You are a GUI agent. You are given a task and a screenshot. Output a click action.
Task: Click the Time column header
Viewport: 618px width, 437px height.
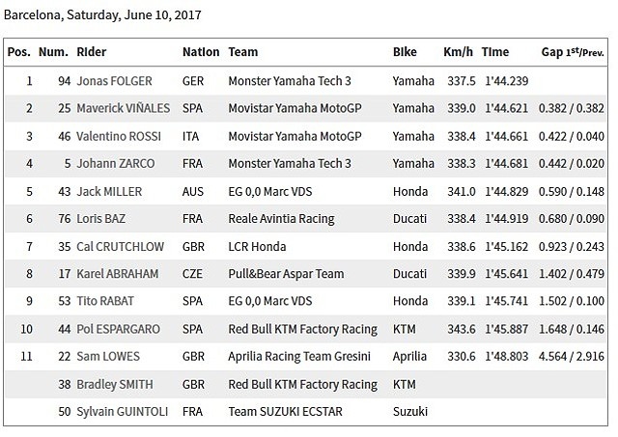point(495,52)
